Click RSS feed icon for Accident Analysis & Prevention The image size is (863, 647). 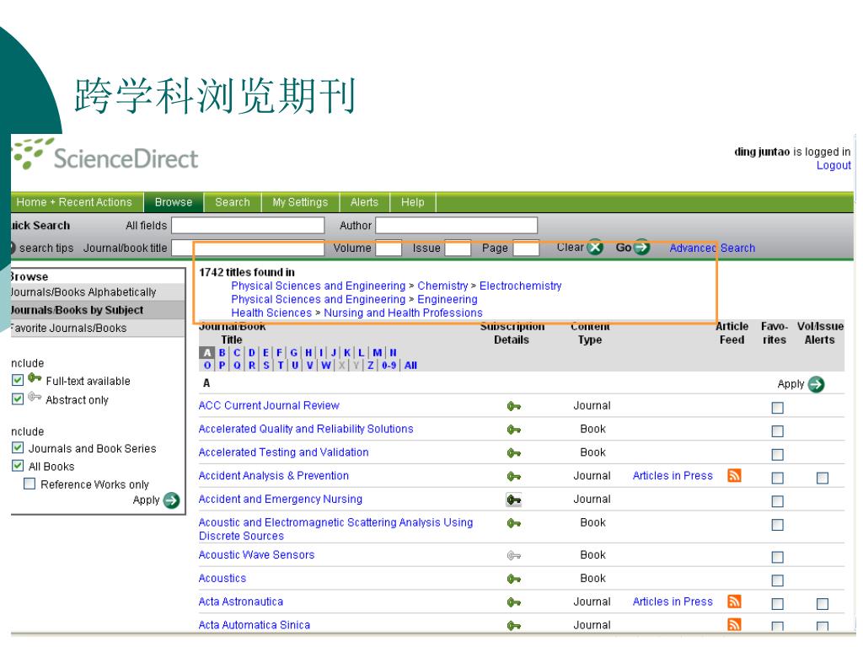click(x=734, y=475)
